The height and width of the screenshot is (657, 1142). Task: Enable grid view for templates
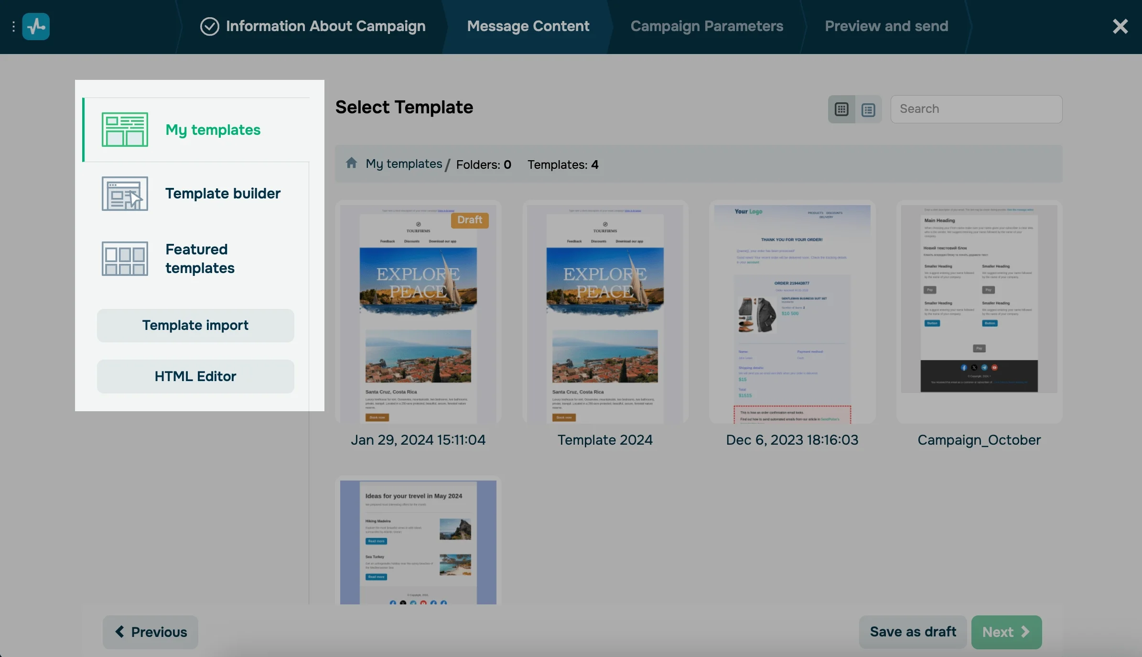(841, 109)
